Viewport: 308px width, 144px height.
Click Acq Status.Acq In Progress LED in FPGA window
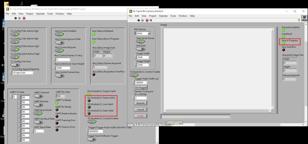[94, 42]
